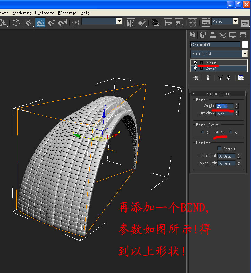The height and width of the screenshot is (273, 251).
Task: Click the Mirror tool icon
Action: (x=131, y=23)
